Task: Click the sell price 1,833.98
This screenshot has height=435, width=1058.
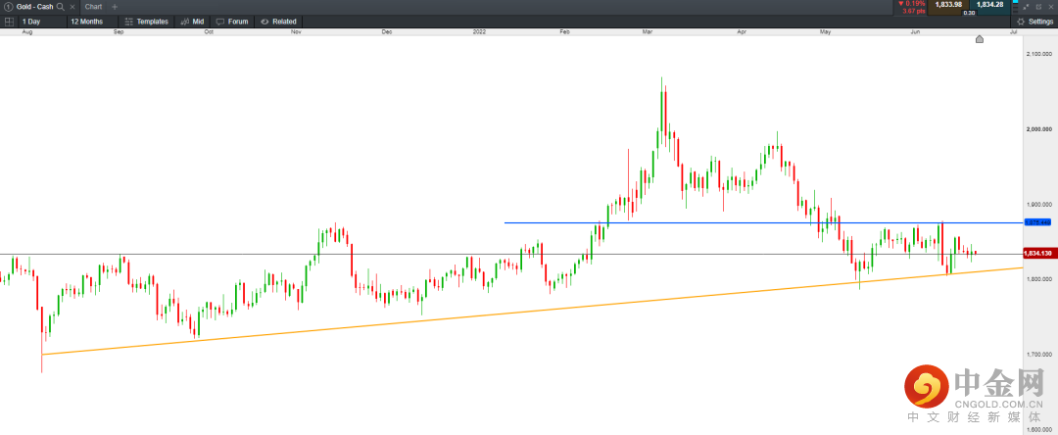Action: pos(947,5)
